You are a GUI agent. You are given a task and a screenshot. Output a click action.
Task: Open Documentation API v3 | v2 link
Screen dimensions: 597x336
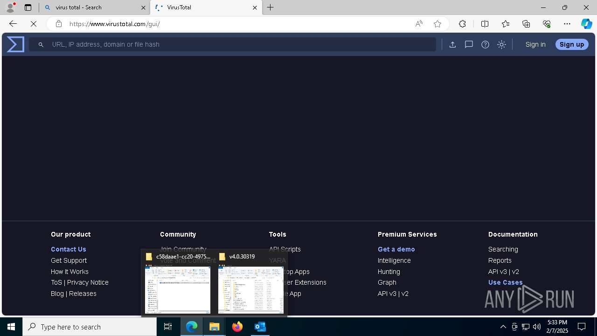tap(504, 272)
